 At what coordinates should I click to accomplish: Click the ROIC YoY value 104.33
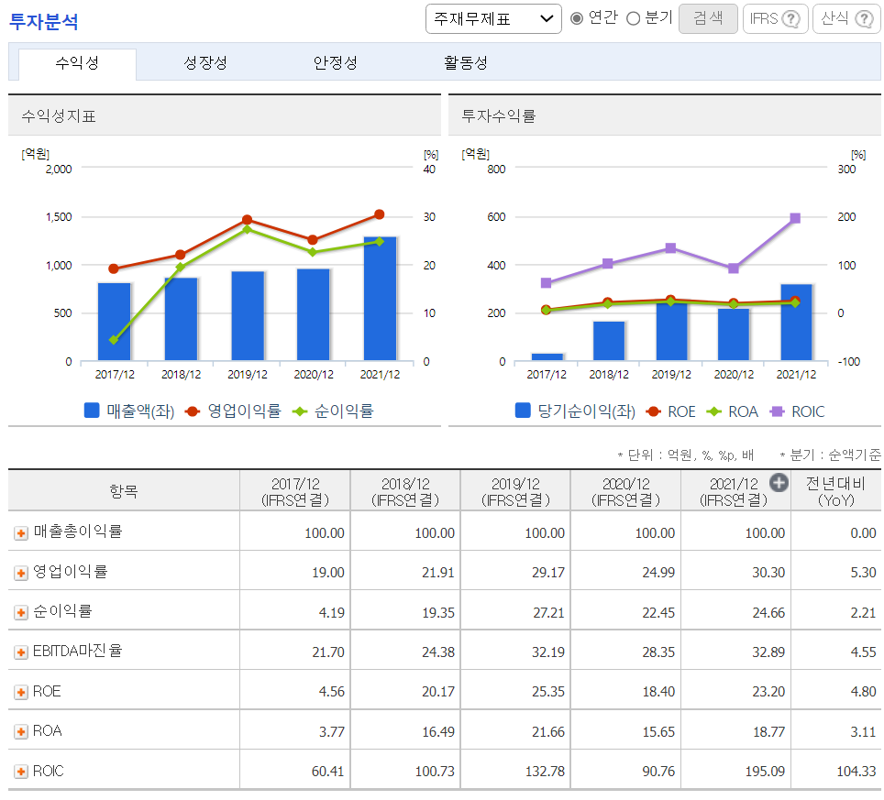click(x=856, y=772)
